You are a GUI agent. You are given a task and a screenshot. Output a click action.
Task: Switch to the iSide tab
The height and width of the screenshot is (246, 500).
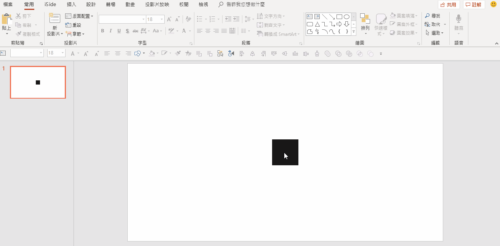50,5
